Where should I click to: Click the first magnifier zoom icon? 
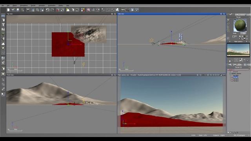click(x=108, y=10)
